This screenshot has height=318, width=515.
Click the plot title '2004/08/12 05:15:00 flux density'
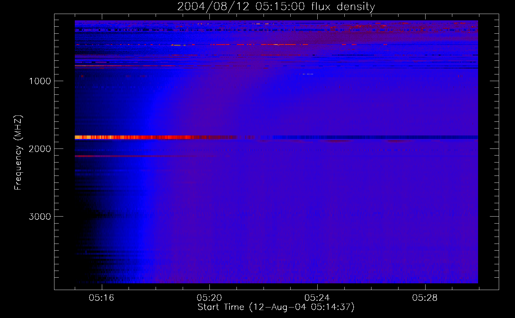coord(276,7)
